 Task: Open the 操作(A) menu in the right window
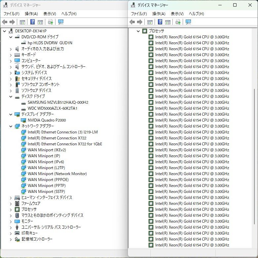159,14
